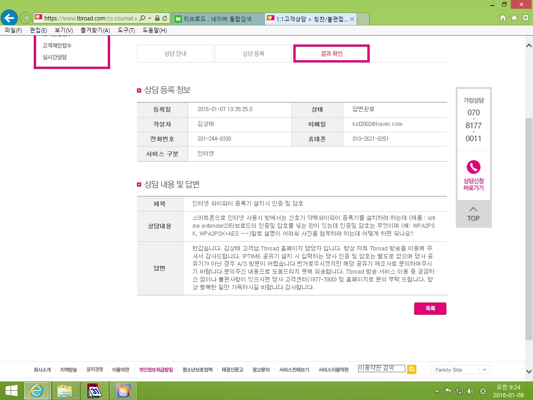Click the network tray icon
Image resolution: width=533 pixels, height=400 pixels.
[x=459, y=391]
